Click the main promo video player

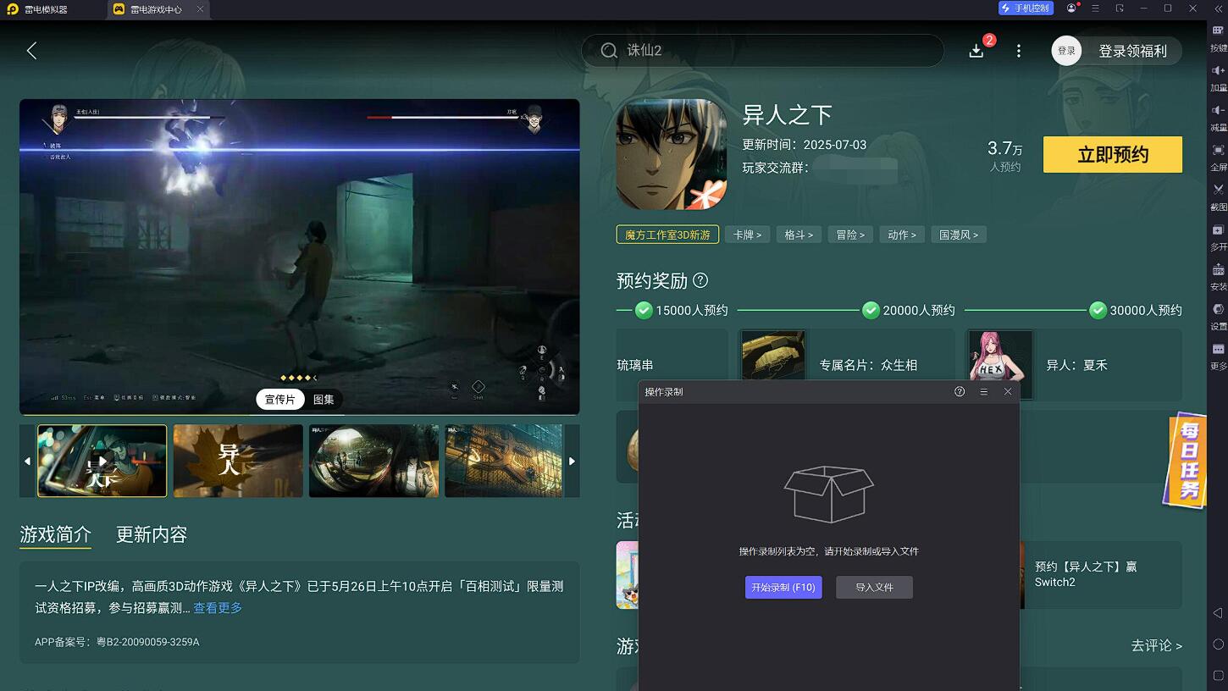point(300,257)
